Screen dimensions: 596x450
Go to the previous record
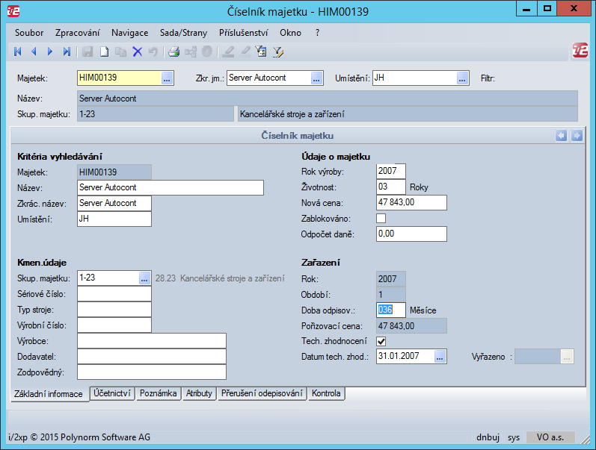point(34,51)
